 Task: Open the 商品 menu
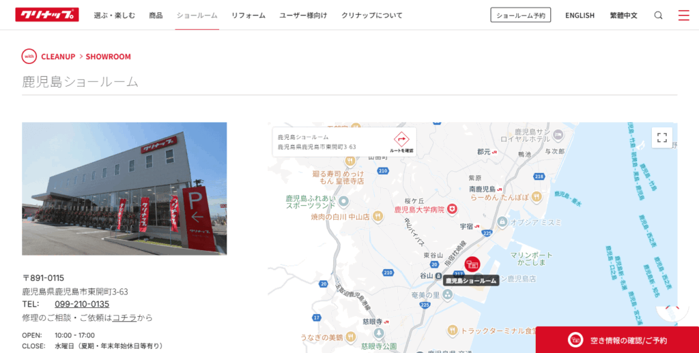156,15
